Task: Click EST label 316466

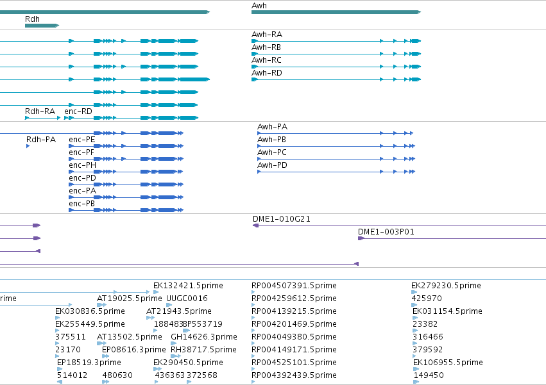Action: (x=427, y=337)
